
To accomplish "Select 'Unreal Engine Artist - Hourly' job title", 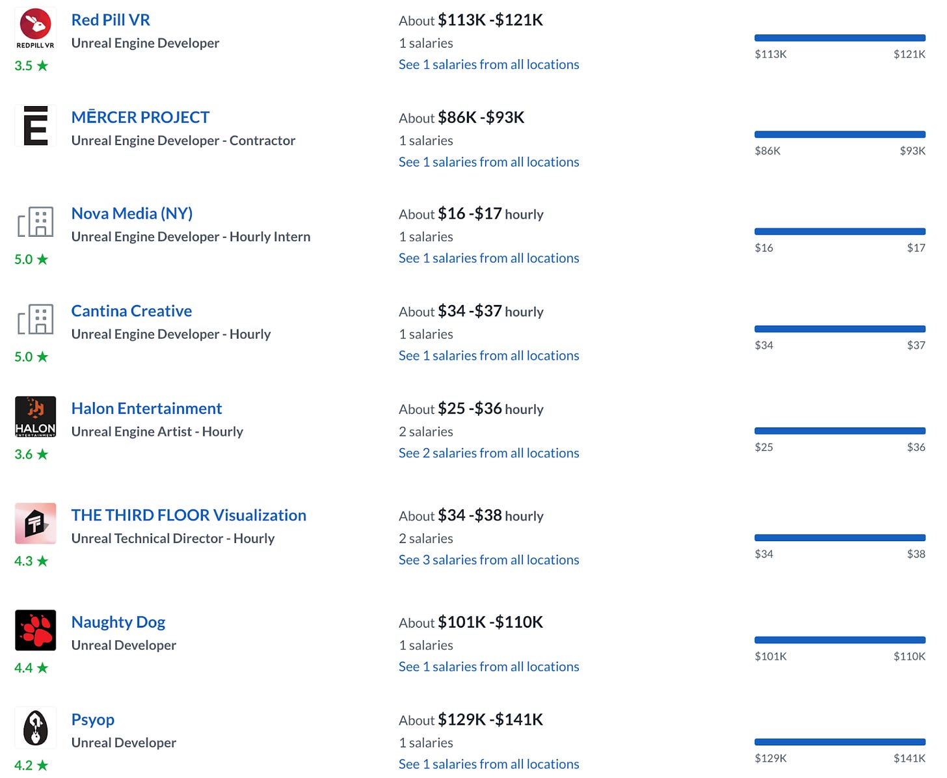I will [x=157, y=432].
